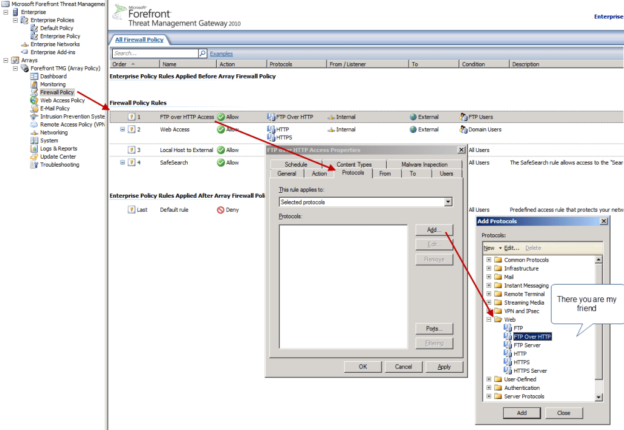Click the protocol list scroll-up arrow
This screenshot has width=624, height=430.
point(598,259)
